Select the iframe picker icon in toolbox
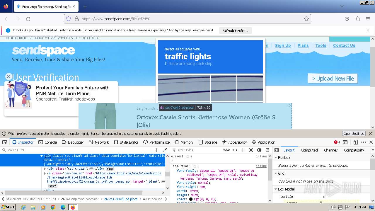Image resolution: width=375 pixels, height=211 pixels. click(345, 142)
